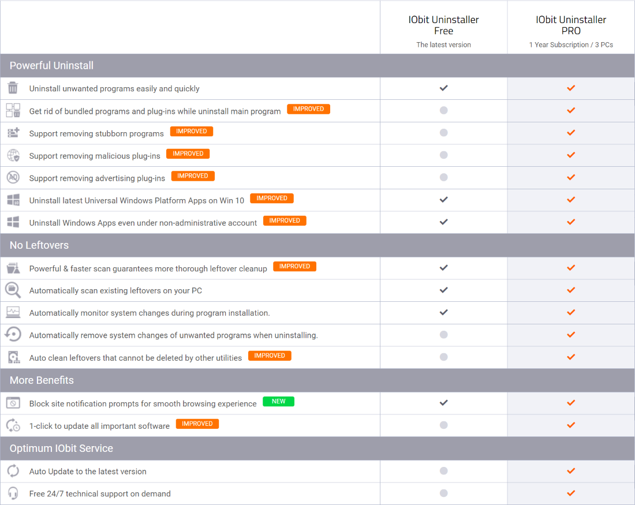Click the green NEW badge
This screenshot has height=505, width=635.
pyautogui.click(x=278, y=402)
